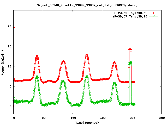The height and width of the screenshot is (125, 167).
Task: Click the Power (Kelvin) y-axis label
Action: pos(3,62)
